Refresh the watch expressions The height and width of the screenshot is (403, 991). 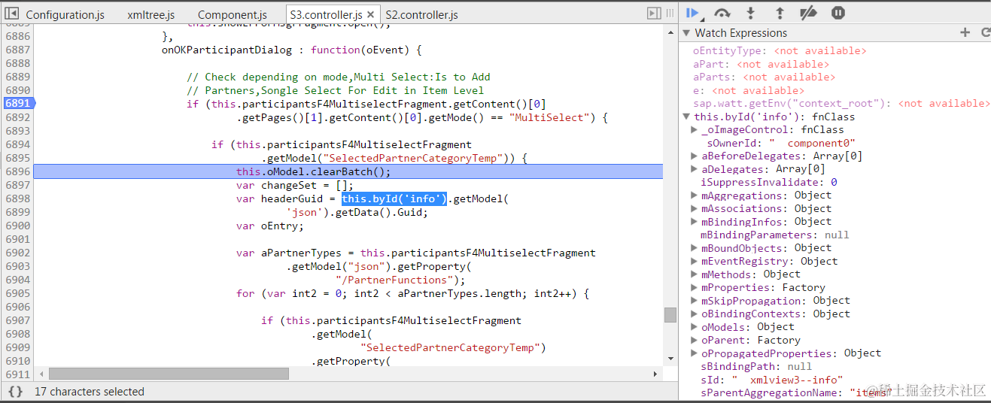click(985, 32)
